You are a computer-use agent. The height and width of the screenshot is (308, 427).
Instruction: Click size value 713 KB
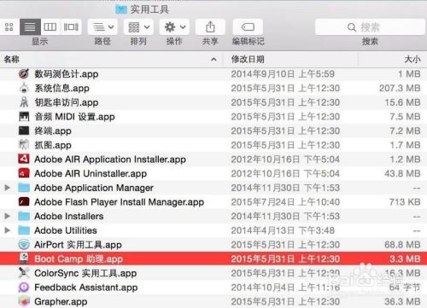pos(405,202)
